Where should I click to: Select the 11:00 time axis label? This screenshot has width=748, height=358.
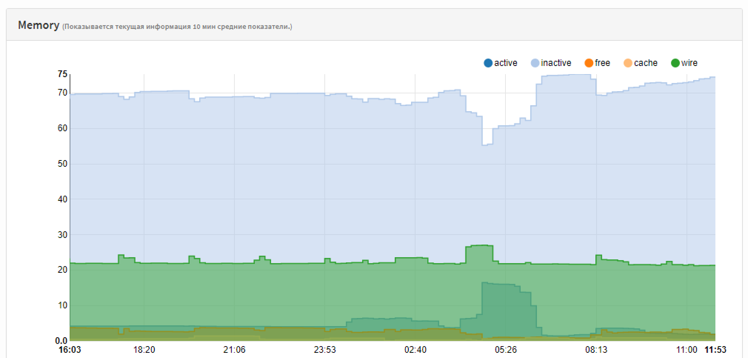[687, 350]
